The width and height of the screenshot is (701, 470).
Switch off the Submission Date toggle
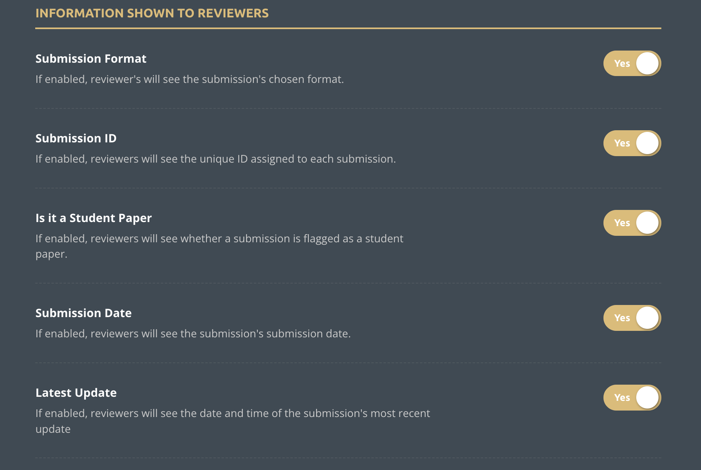point(632,318)
